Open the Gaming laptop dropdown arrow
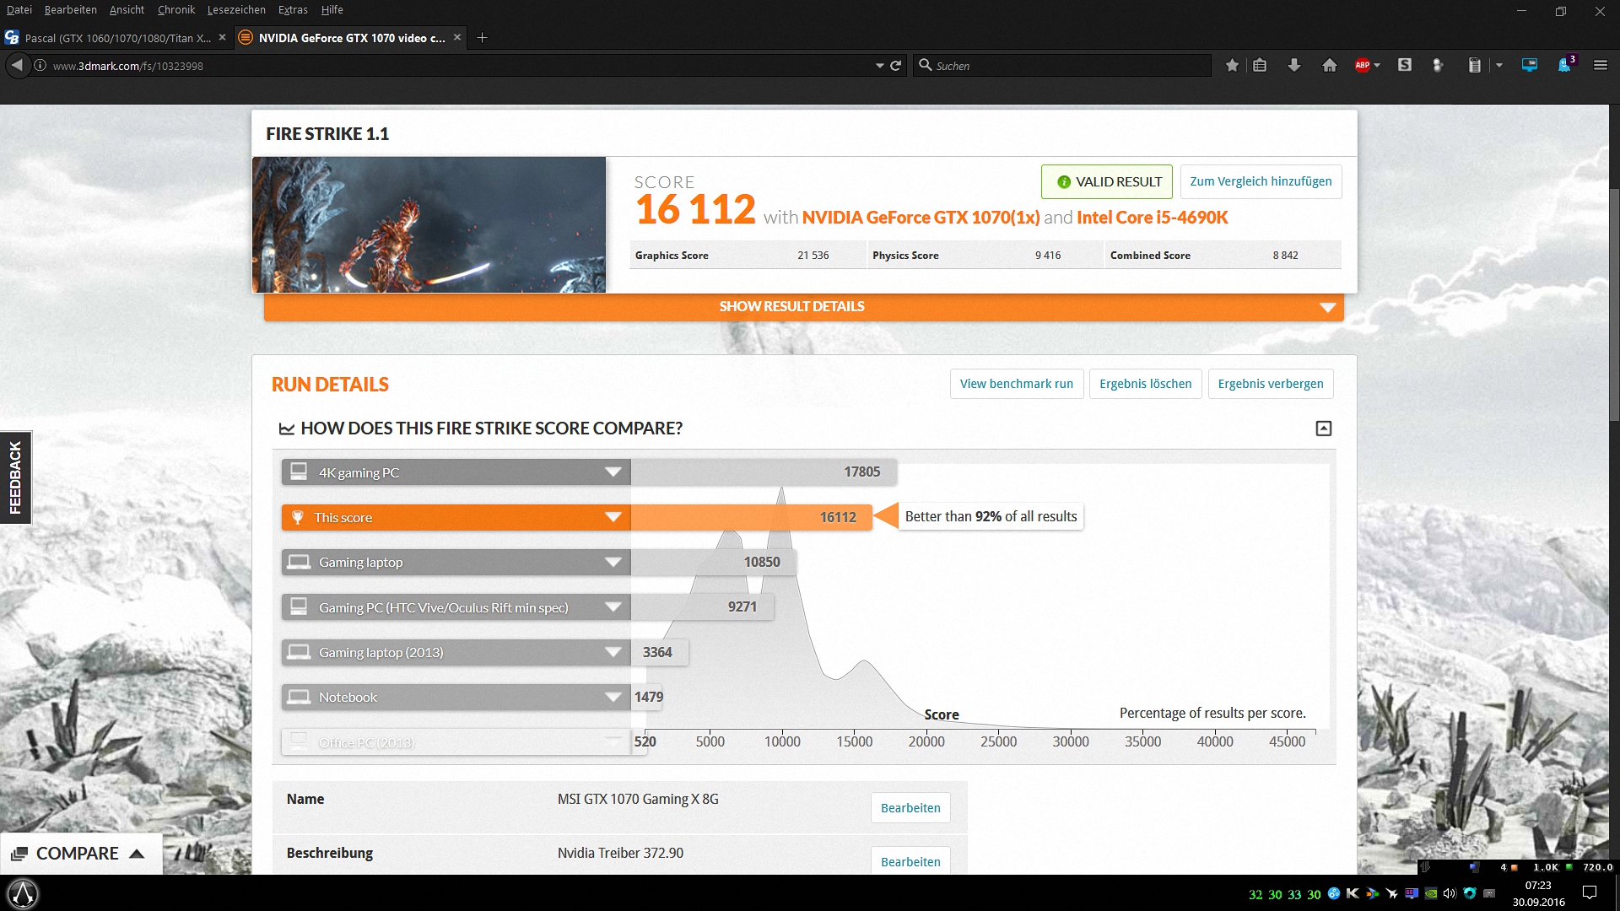The width and height of the screenshot is (1620, 911). [613, 562]
